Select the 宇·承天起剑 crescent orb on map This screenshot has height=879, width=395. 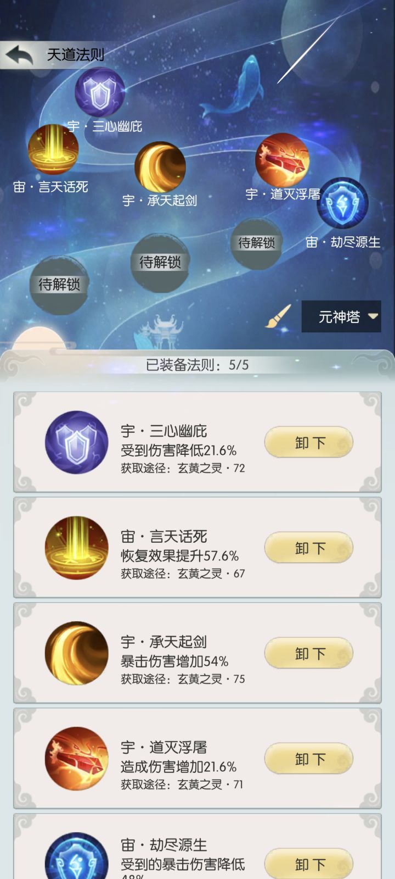[160, 167]
